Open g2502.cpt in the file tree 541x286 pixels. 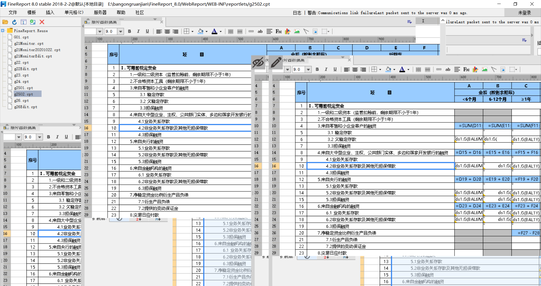coord(24,94)
